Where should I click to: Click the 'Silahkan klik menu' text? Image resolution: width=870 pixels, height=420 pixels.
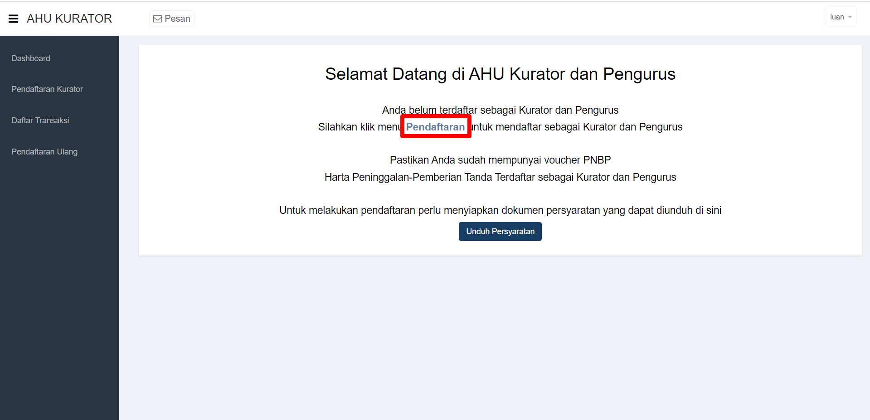coord(358,127)
